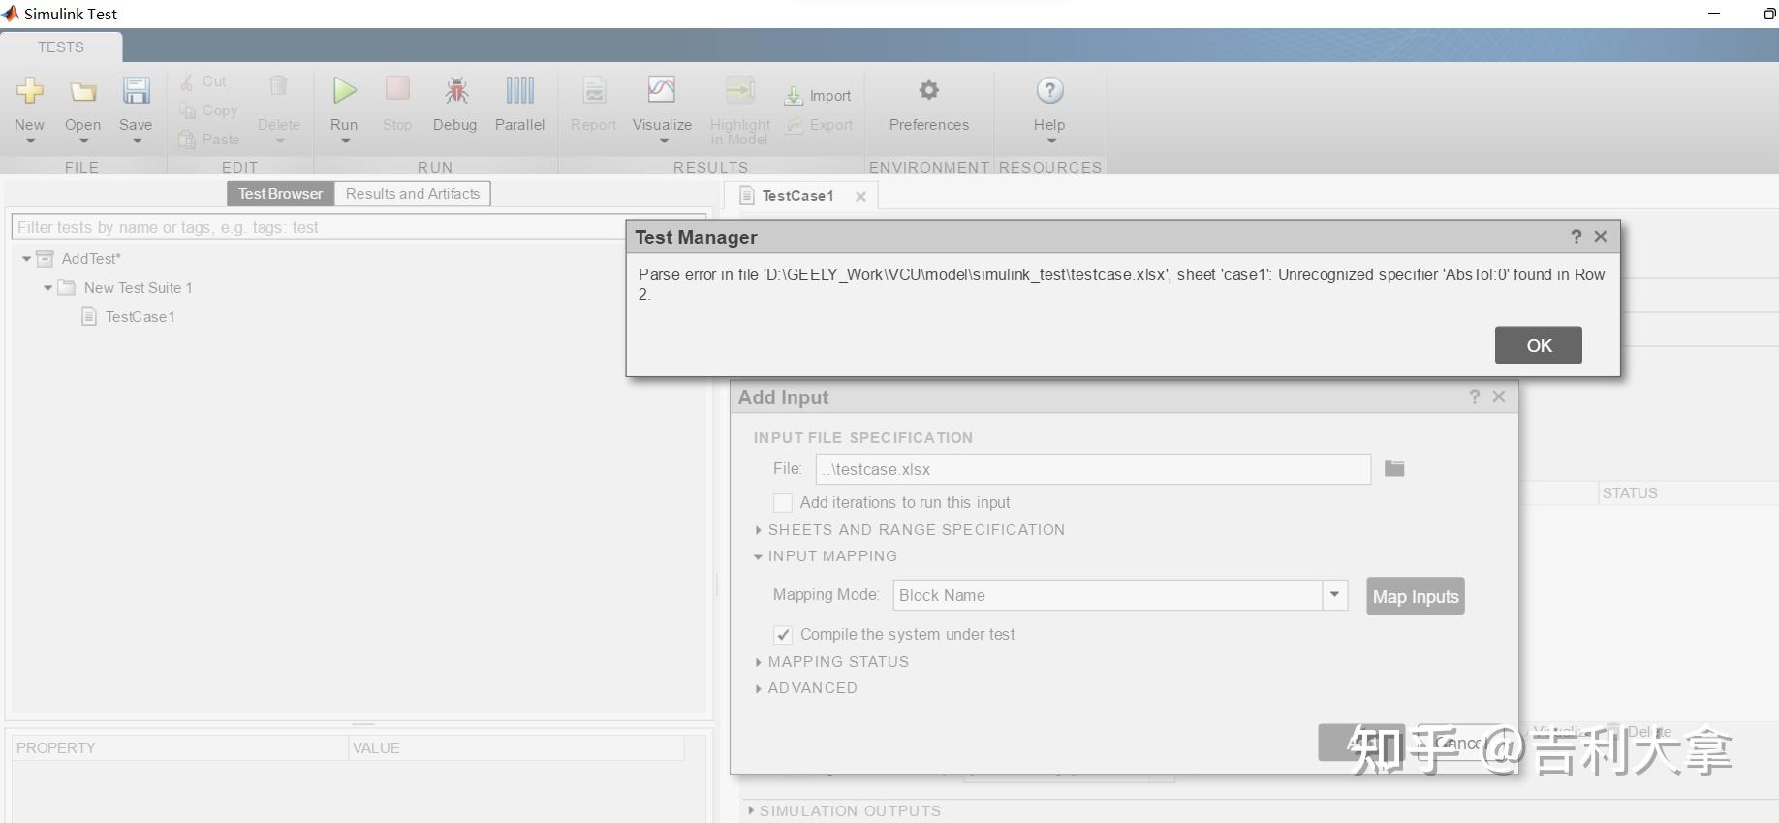Click the Stop square icon

(x=397, y=88)
